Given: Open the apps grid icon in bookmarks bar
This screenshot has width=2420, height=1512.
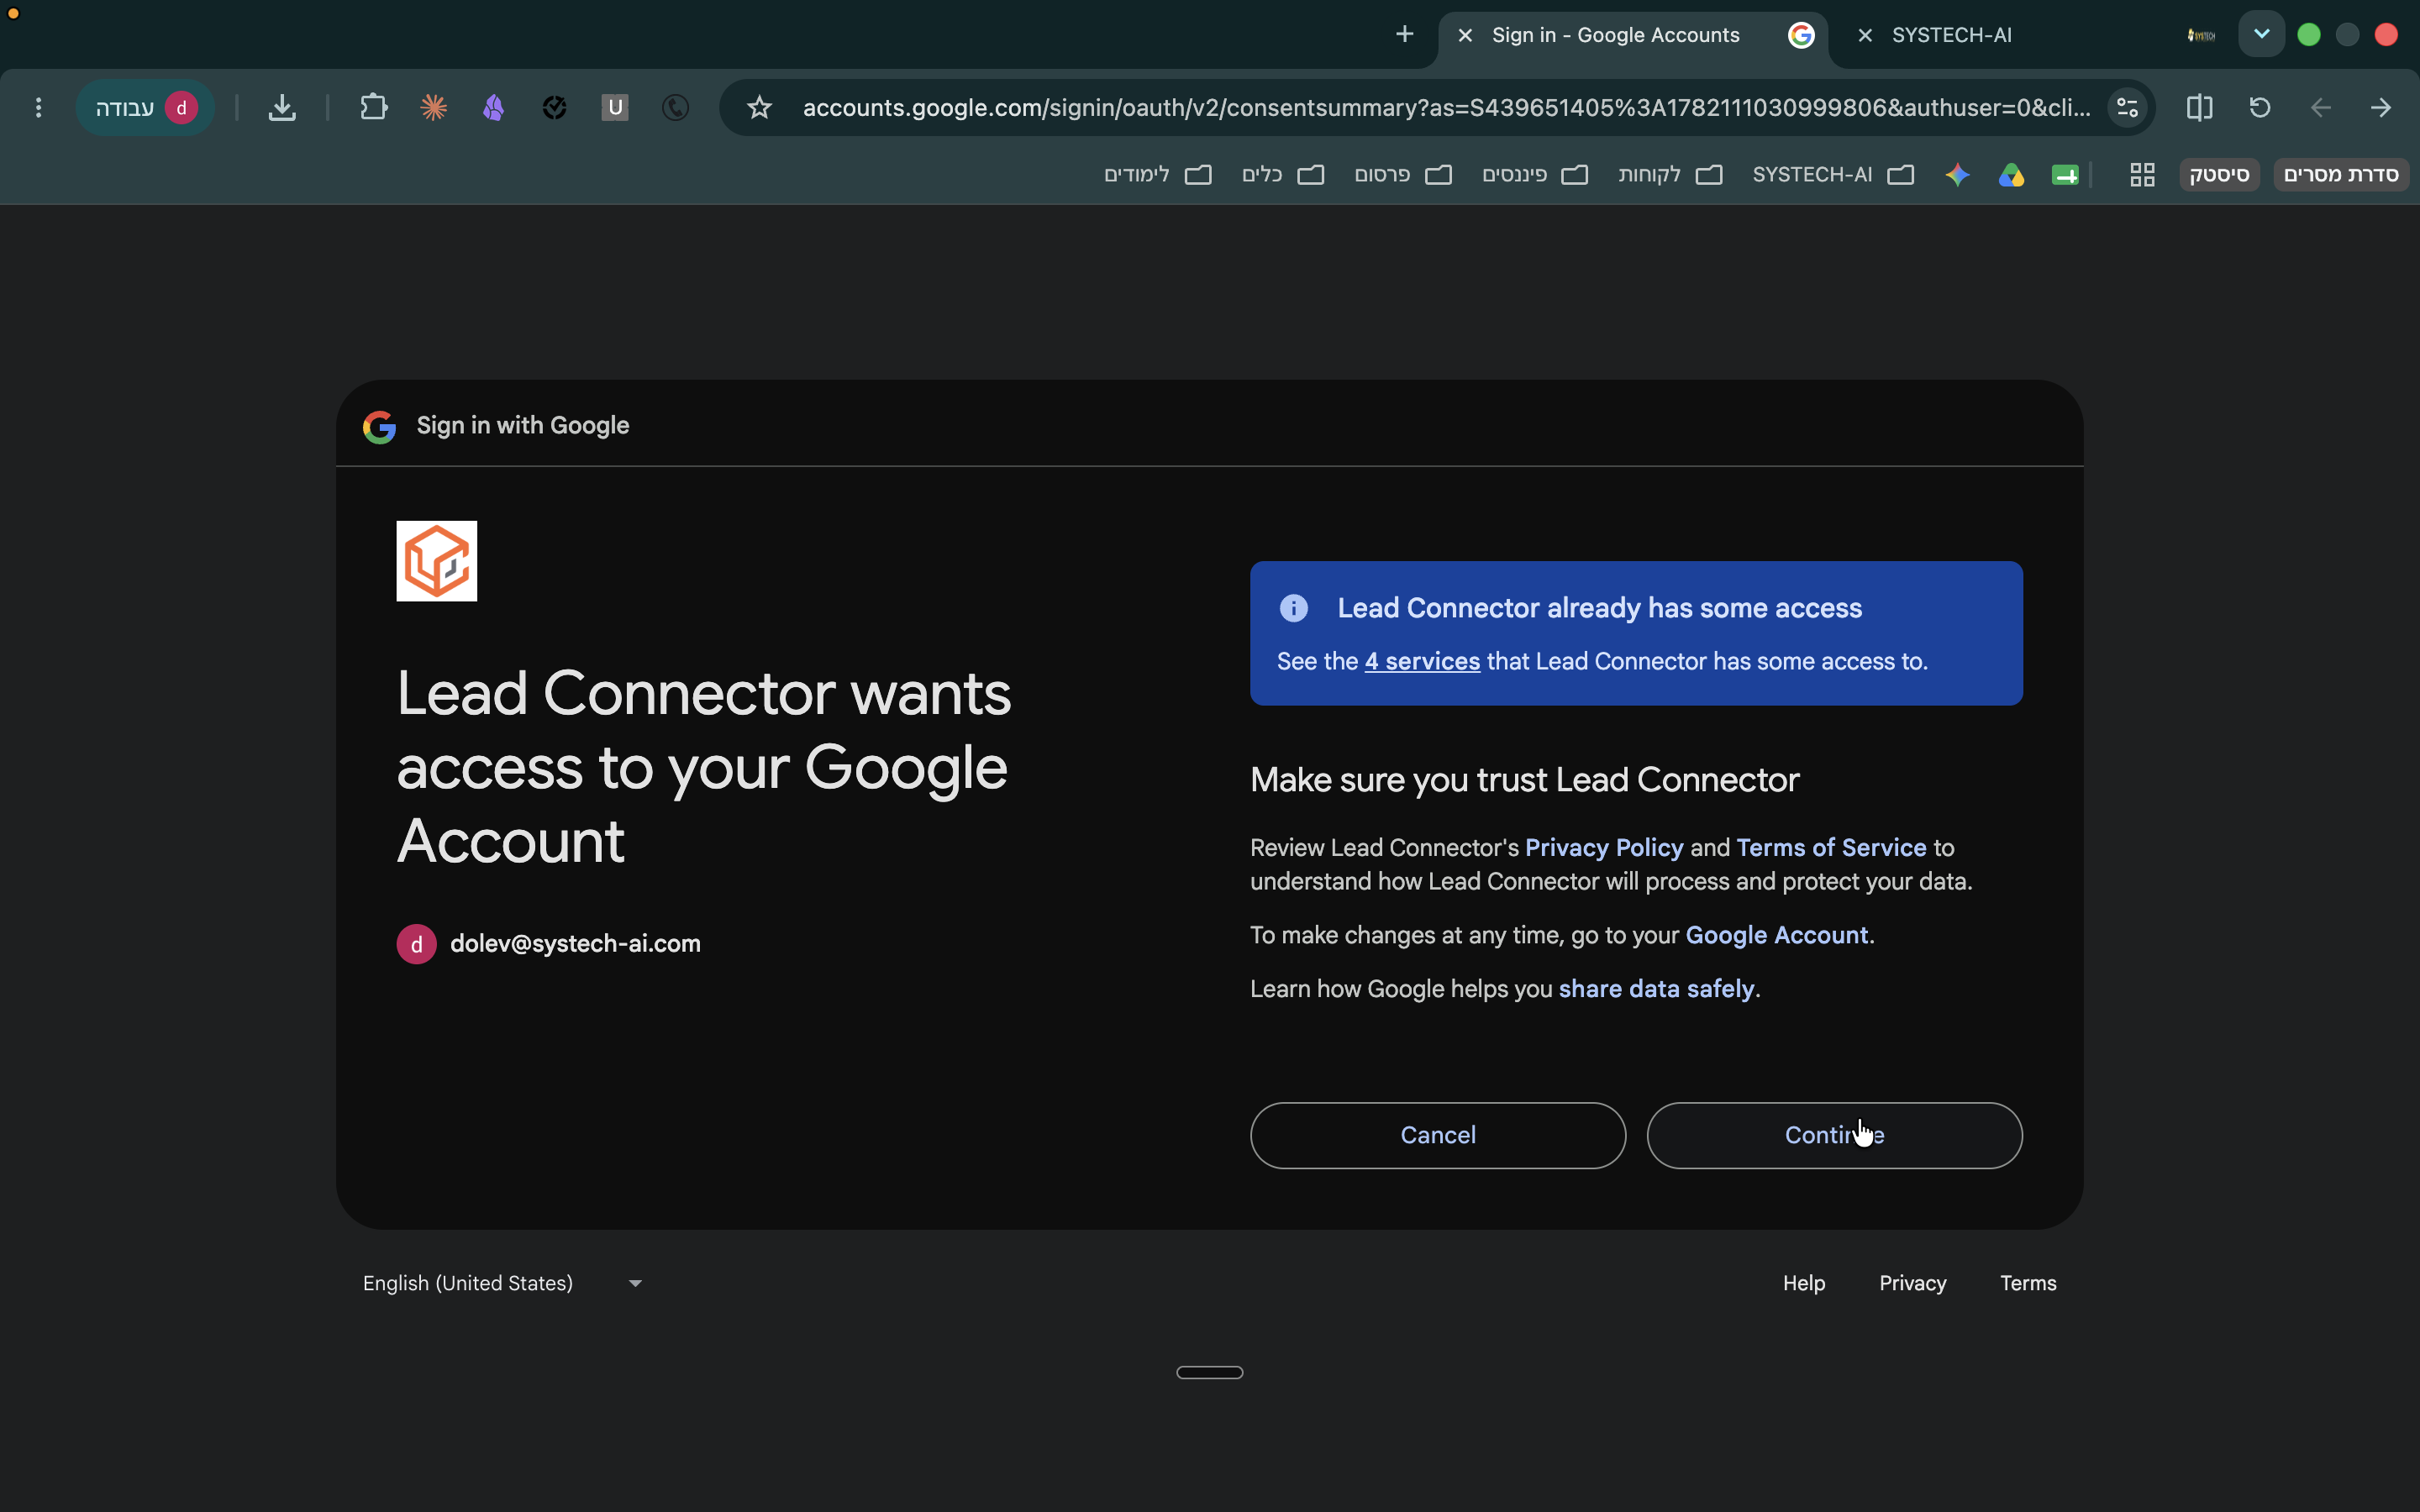Looking at the screenshot, I should coord(2142,175).
